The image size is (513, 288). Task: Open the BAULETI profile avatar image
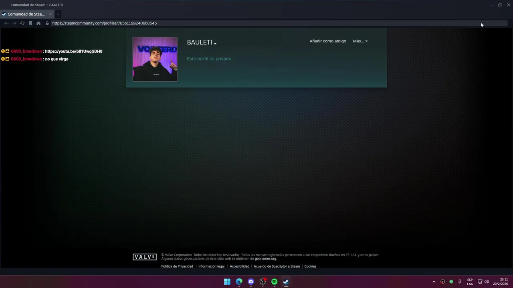[155, 59]
